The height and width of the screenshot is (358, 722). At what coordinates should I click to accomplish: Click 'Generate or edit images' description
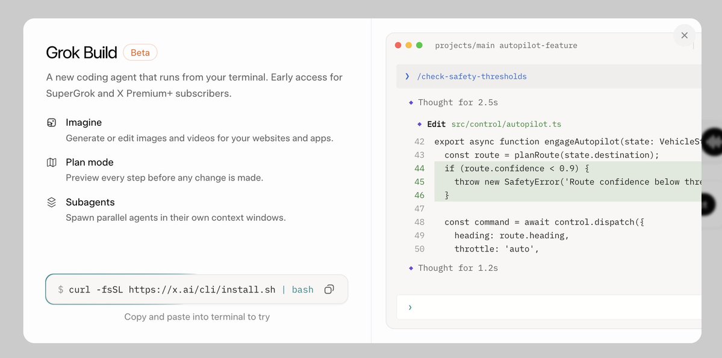click(199, 138)
